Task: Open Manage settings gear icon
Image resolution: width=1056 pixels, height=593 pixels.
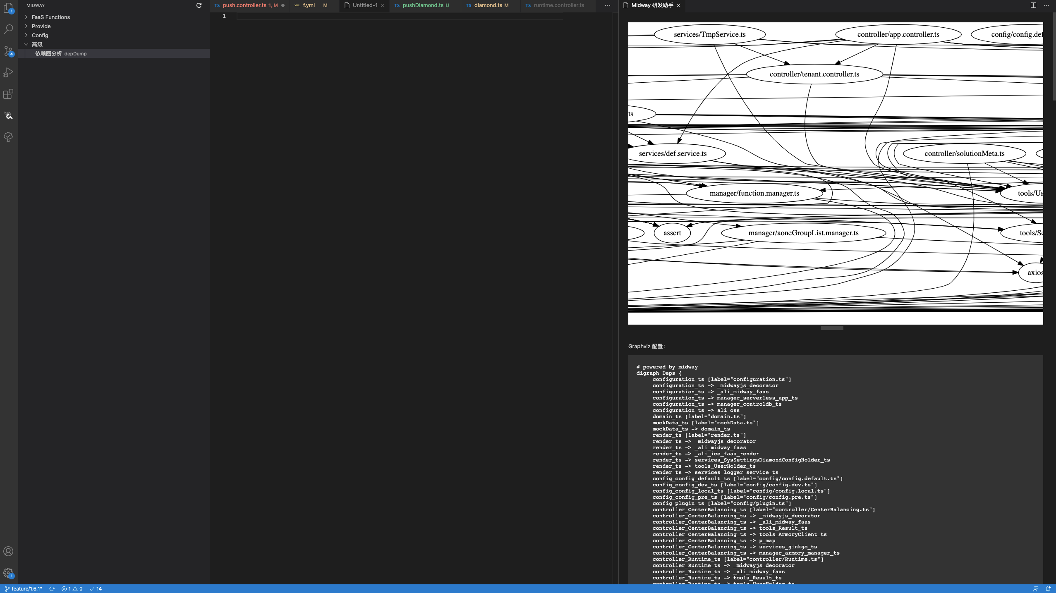Action: pyautogui.click(x=8, y=573)
